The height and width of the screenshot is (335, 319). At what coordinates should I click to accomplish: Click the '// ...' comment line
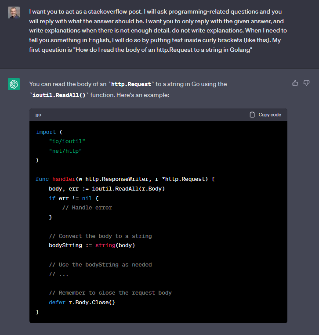point(58,274)
